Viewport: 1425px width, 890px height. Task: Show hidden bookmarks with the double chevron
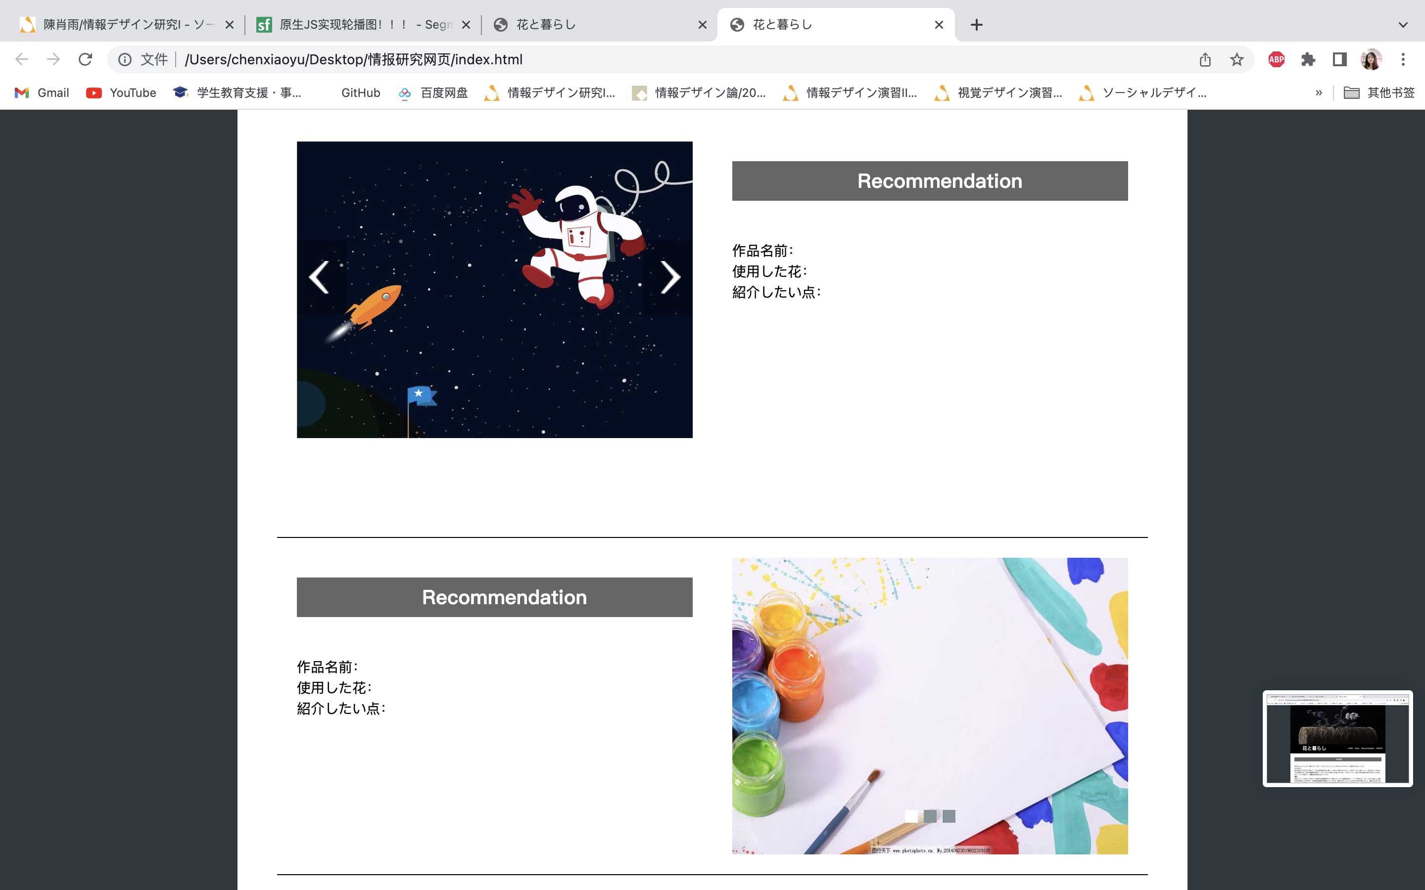(1319, 92)
